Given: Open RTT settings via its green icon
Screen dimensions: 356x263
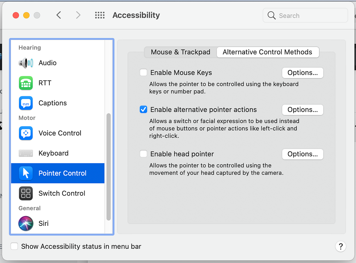Looking at the screenshot, I should [x=26, y=83].
